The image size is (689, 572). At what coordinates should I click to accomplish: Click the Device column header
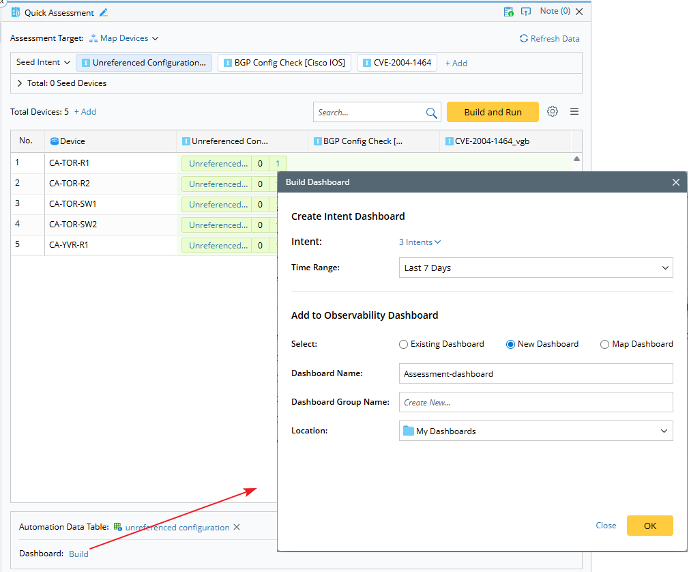[111, 141]
